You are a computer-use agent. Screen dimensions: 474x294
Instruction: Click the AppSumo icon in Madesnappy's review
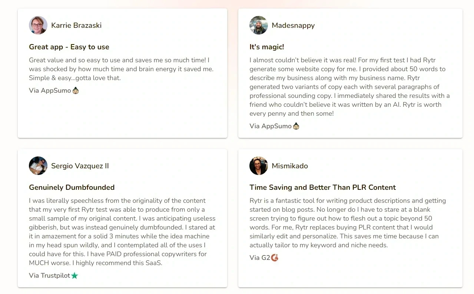296,126
